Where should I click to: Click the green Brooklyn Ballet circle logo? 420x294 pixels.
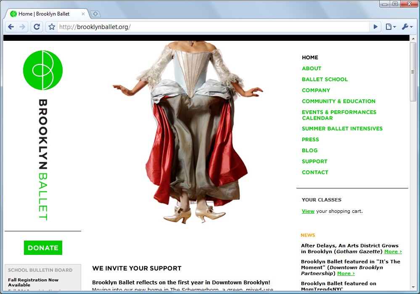point(43,70)
